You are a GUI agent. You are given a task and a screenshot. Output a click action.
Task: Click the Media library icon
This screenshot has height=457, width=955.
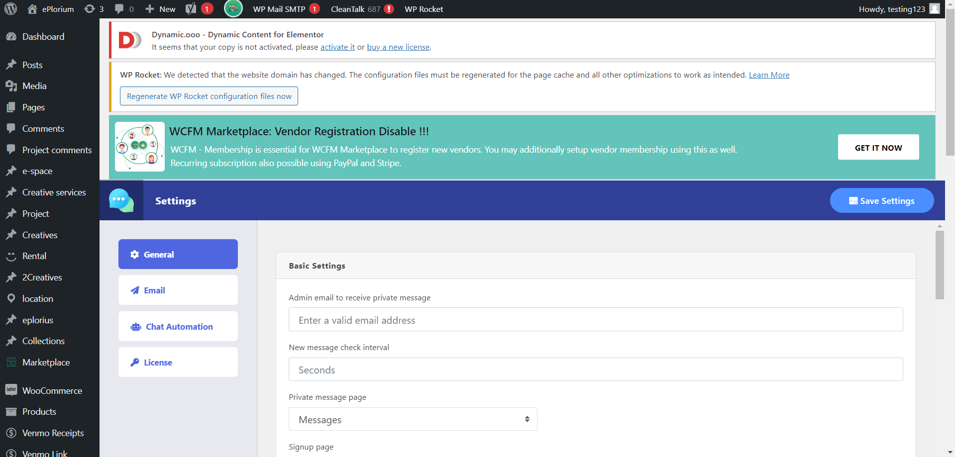11,86
